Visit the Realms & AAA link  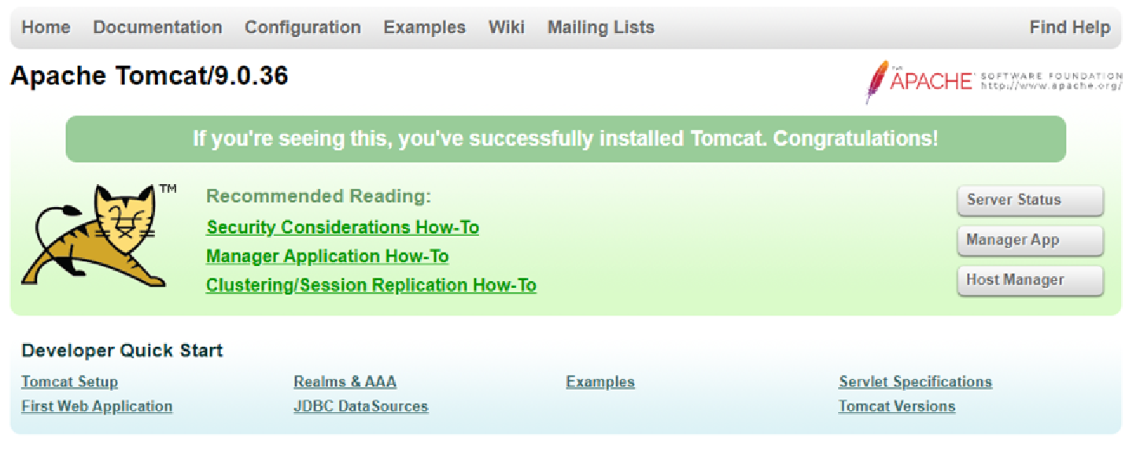(x=345, y=382)
